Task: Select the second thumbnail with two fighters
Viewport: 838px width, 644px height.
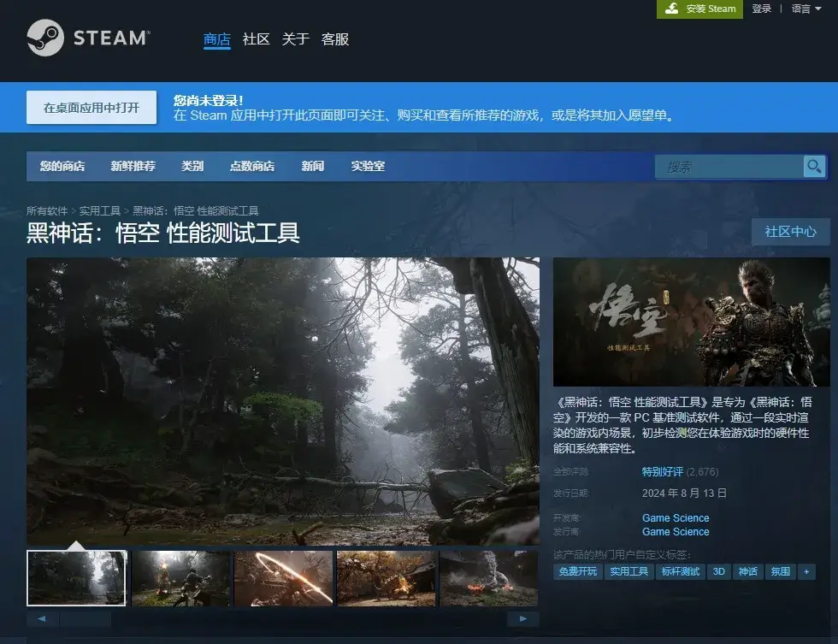Action: (x=180, y=578)
